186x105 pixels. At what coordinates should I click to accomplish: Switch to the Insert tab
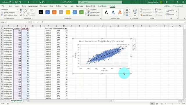tap(17, 6)
